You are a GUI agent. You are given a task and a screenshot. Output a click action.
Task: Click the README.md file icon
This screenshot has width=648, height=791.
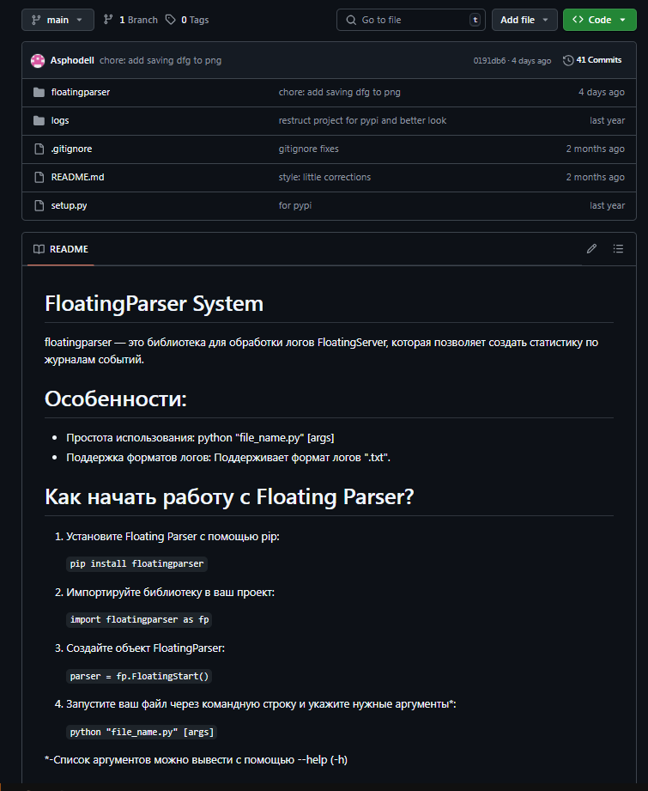38,177
